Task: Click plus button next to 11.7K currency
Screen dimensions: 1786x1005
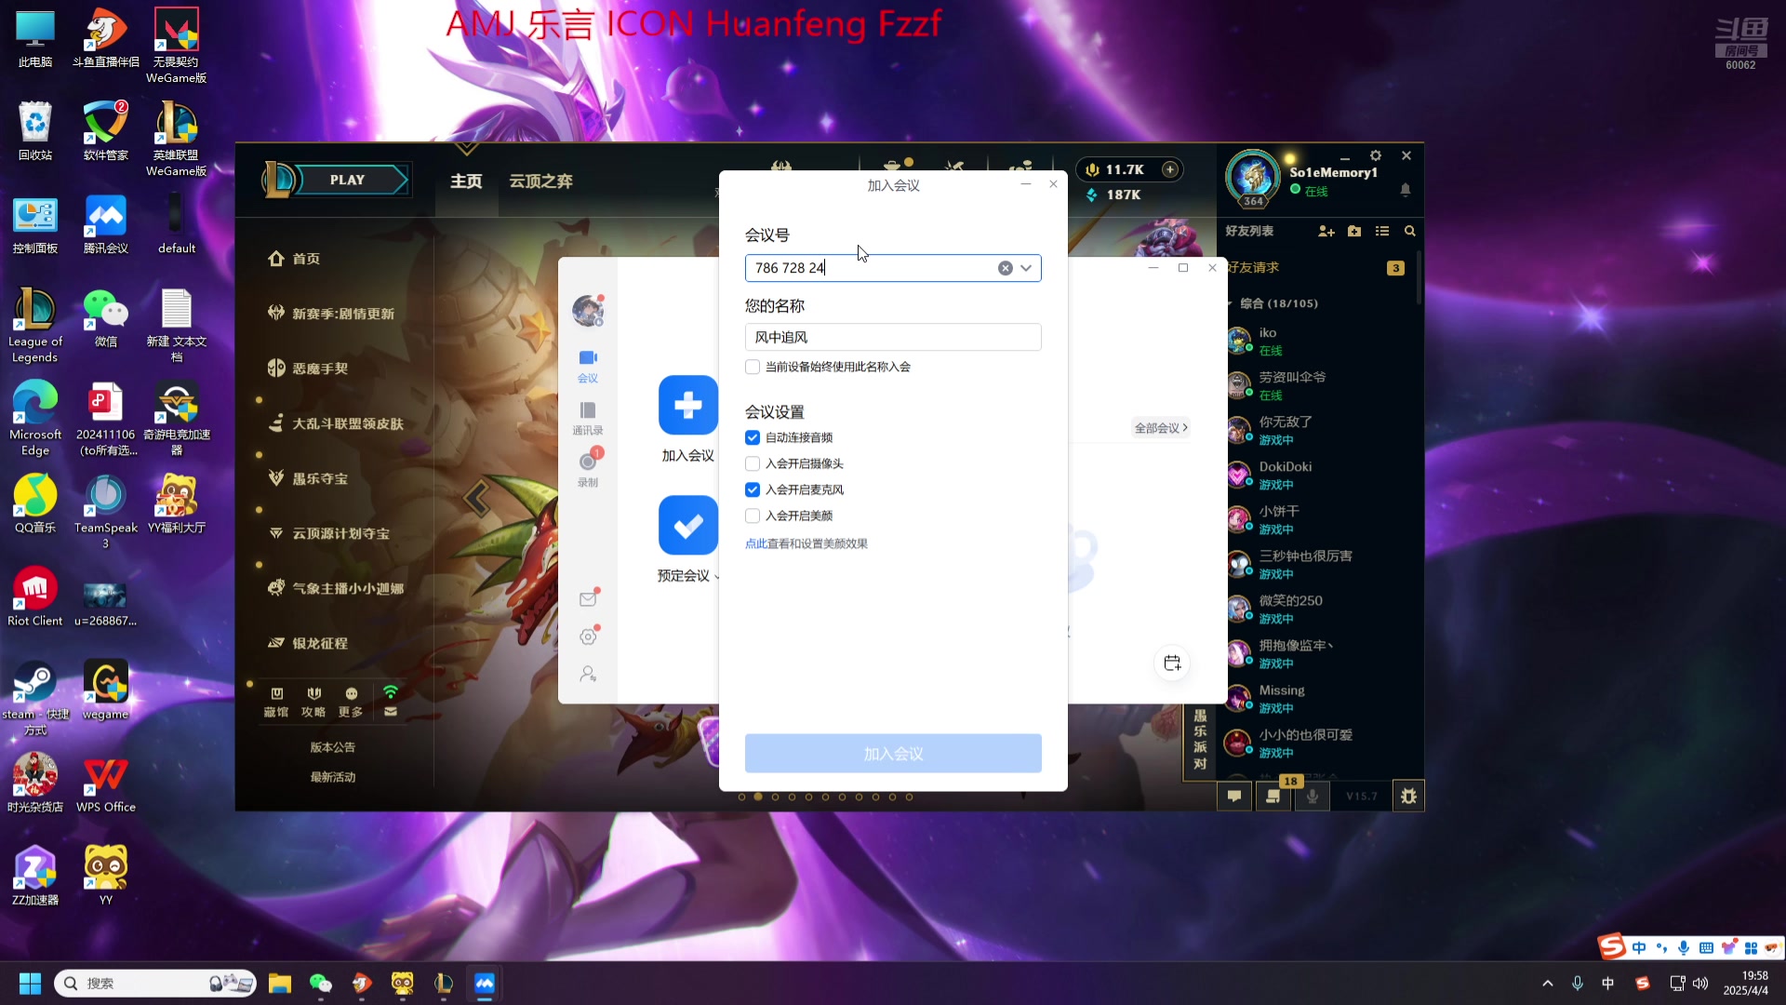Action: tap(1170, 169)
